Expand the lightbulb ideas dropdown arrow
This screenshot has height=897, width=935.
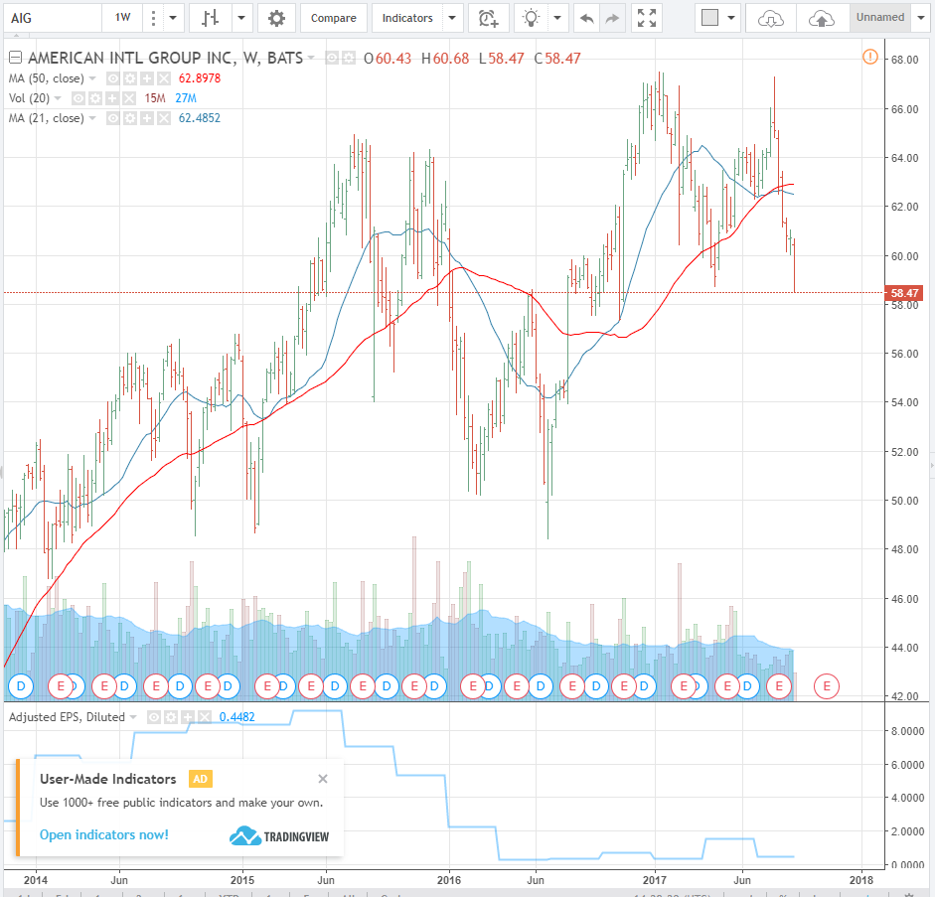point(557,18)
